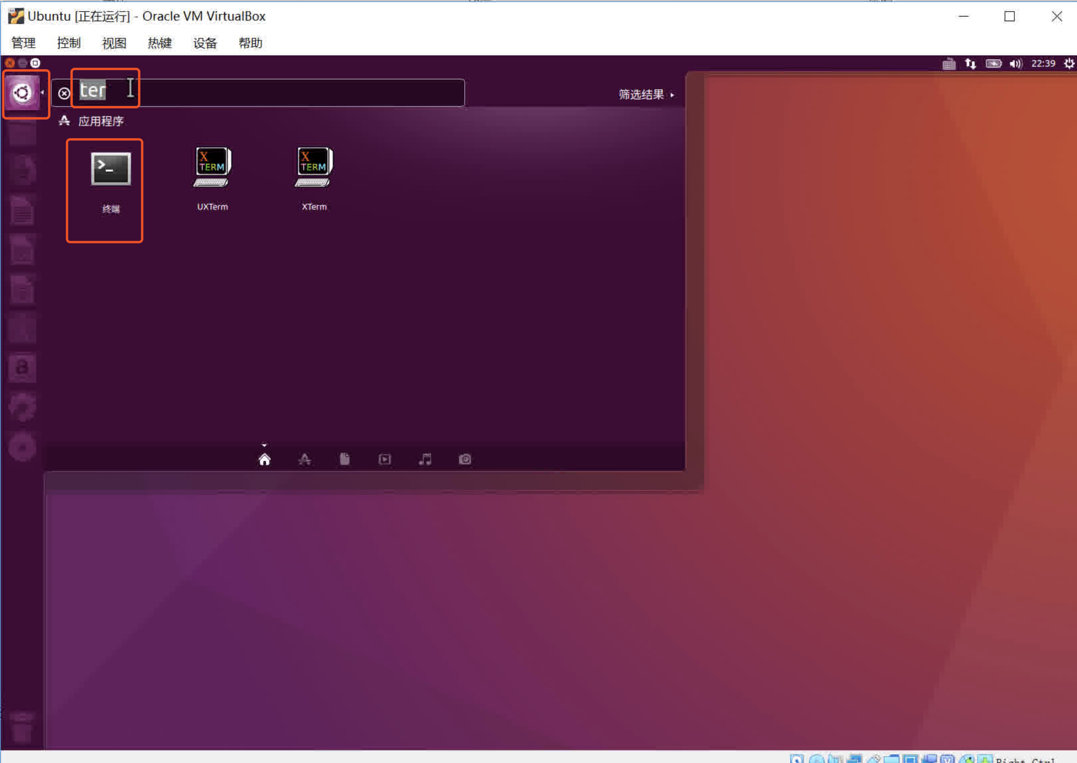This screenshot has height=763, width=1077.
Task: Open the Firefox launcher icon
Action: click(22, 169)
